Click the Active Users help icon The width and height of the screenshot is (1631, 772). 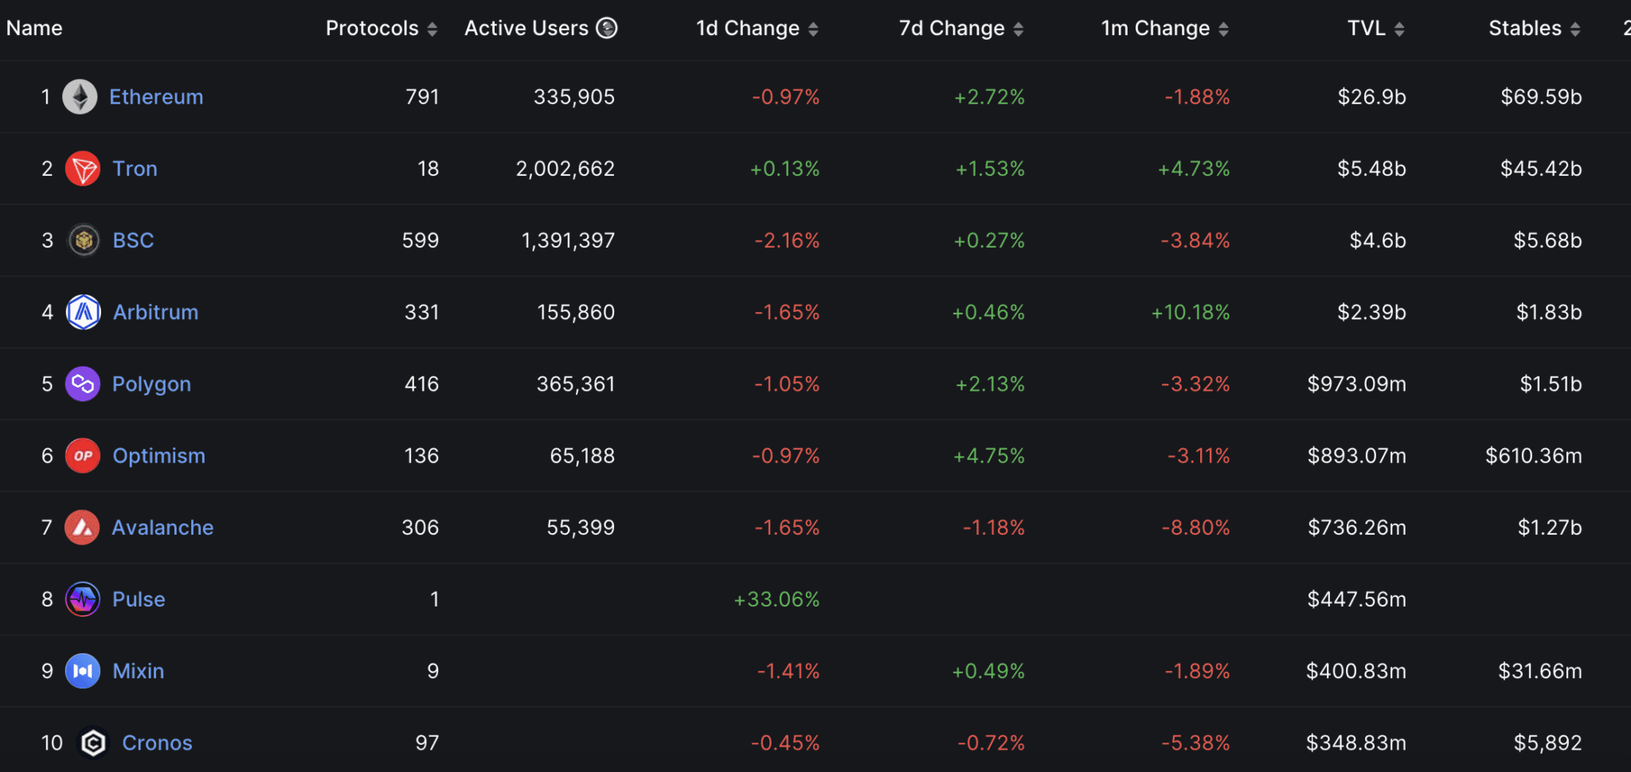click(x=607, y=29)
